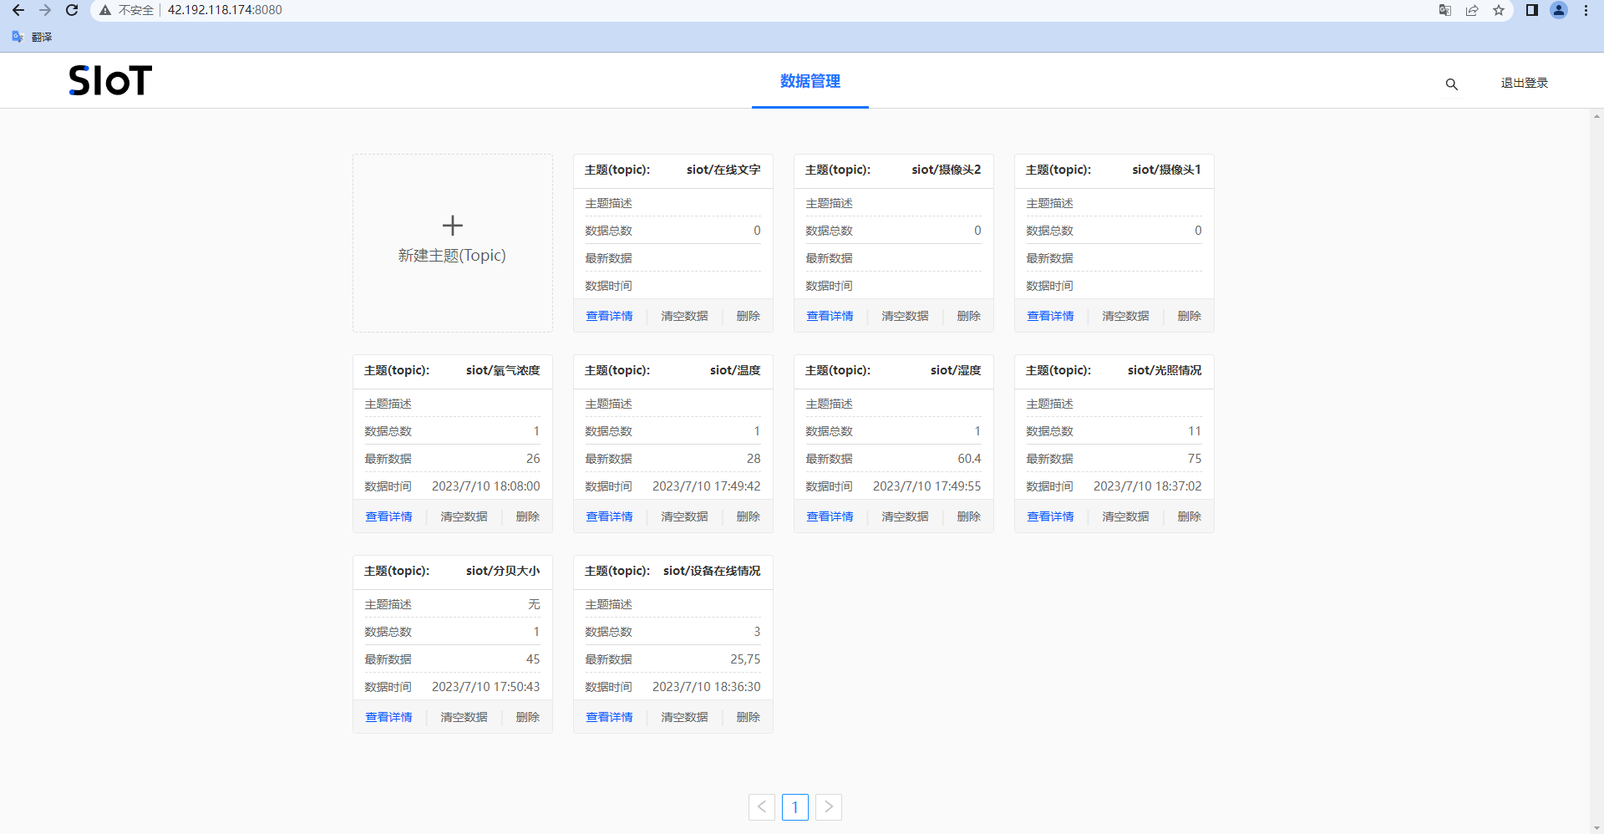Click topic title siot/设备在线情况
Screen dimensions: 1604x834
tap(712, 571)
